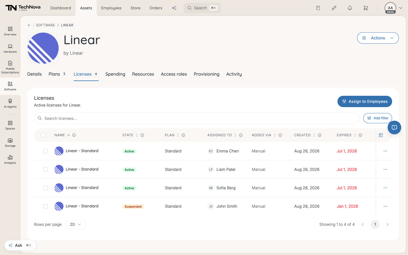Go back using the breadcrumb arrow

(29, 25)
